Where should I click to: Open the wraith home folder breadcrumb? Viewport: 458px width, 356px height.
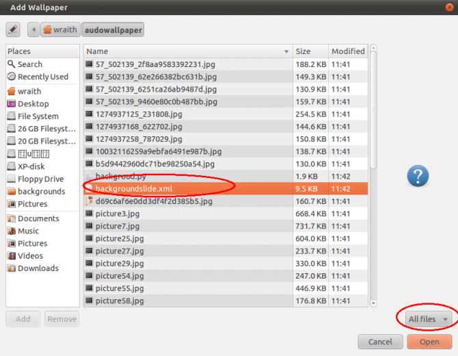60,29
